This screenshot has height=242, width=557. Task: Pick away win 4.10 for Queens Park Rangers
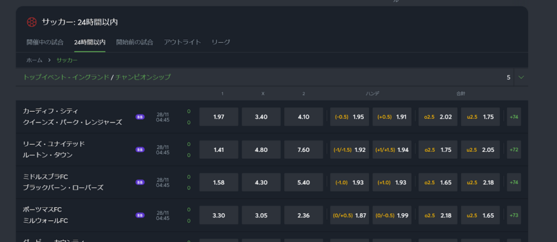(304, 117)
